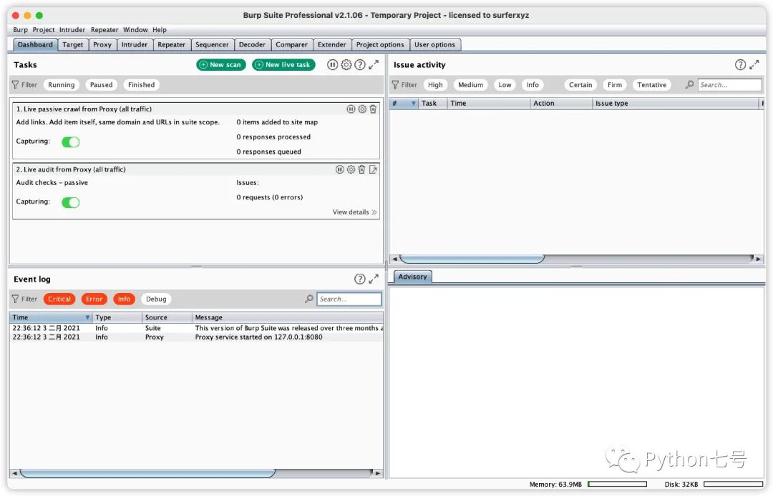Viewport: 773px width, 496px height.
Task: Open the User options tab
Action: pos(434,44)
